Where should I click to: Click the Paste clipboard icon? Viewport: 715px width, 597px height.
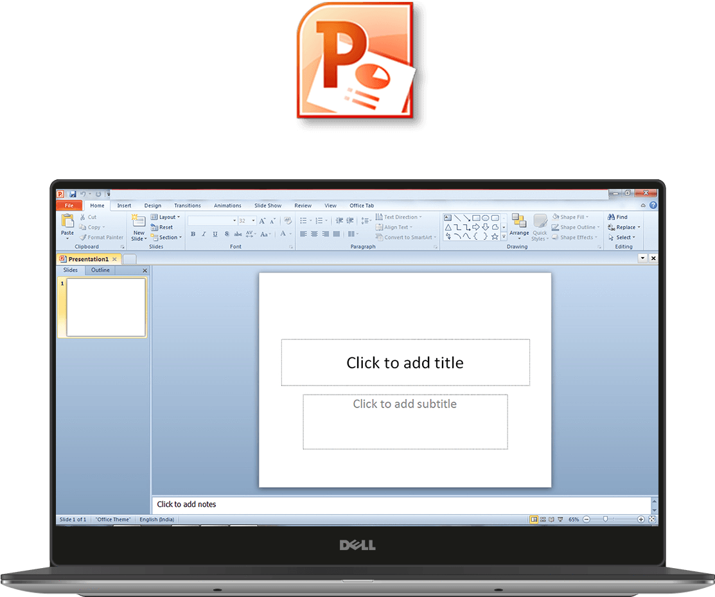click(67, 220)
